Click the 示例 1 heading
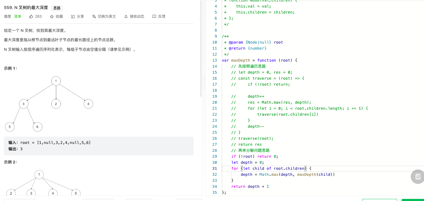 pos(11,68)
